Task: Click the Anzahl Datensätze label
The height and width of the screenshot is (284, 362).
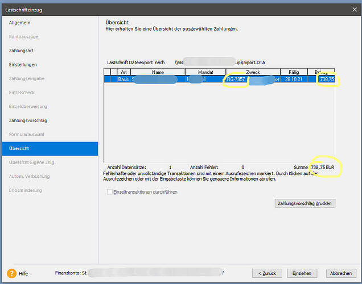Action: pos(126,168)
